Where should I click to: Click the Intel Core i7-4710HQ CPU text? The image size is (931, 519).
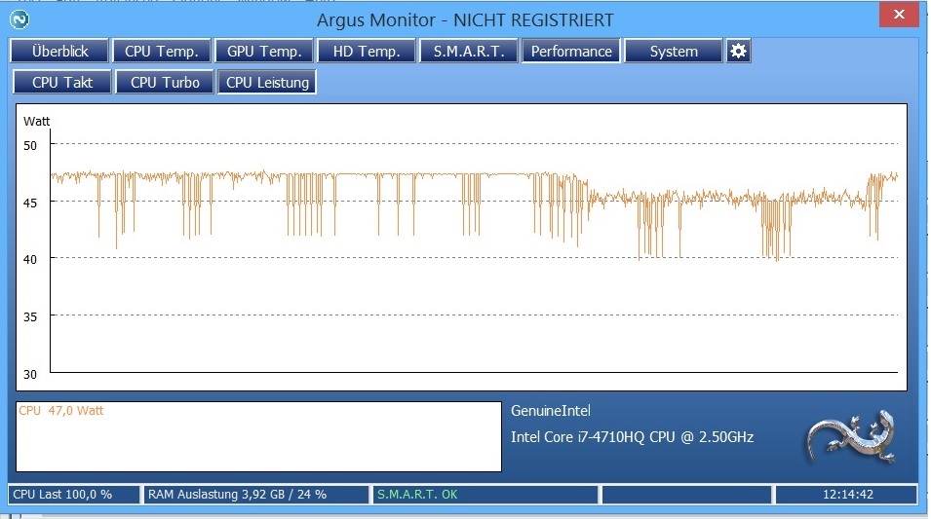pyautogui.click(x=633, y=437)
